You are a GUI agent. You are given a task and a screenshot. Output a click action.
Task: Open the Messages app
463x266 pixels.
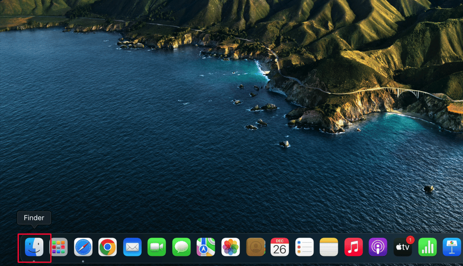181,247
